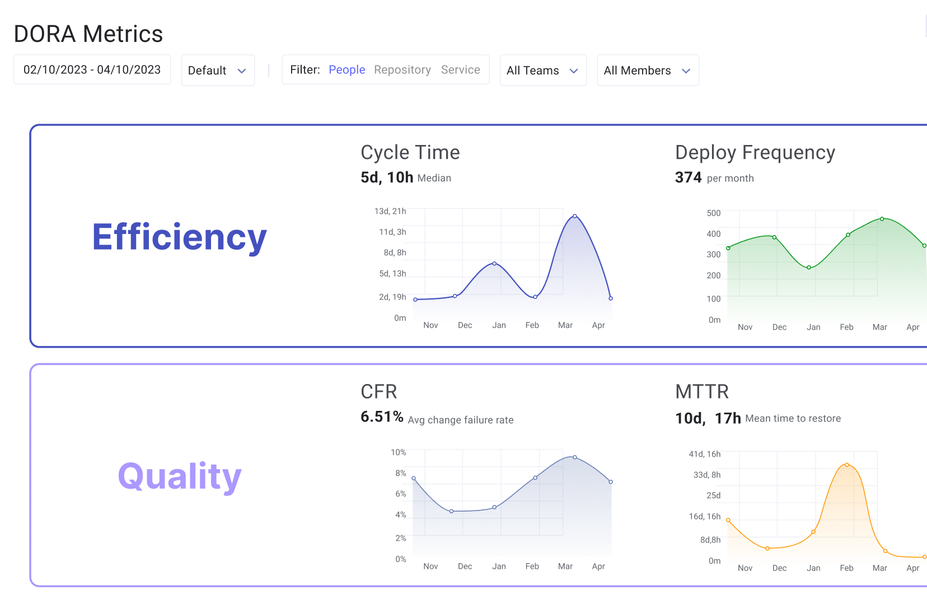
Task: Click the 'Avg change failure rate' label
Action: coord(461,420)
